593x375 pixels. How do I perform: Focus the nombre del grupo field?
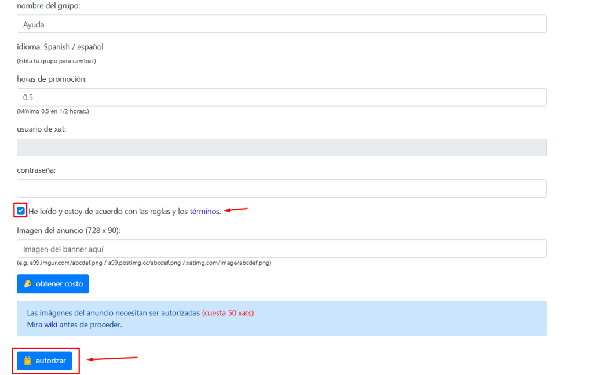click(281, 24)
